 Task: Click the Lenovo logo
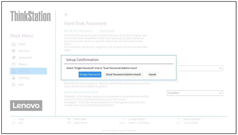point(26,105)
